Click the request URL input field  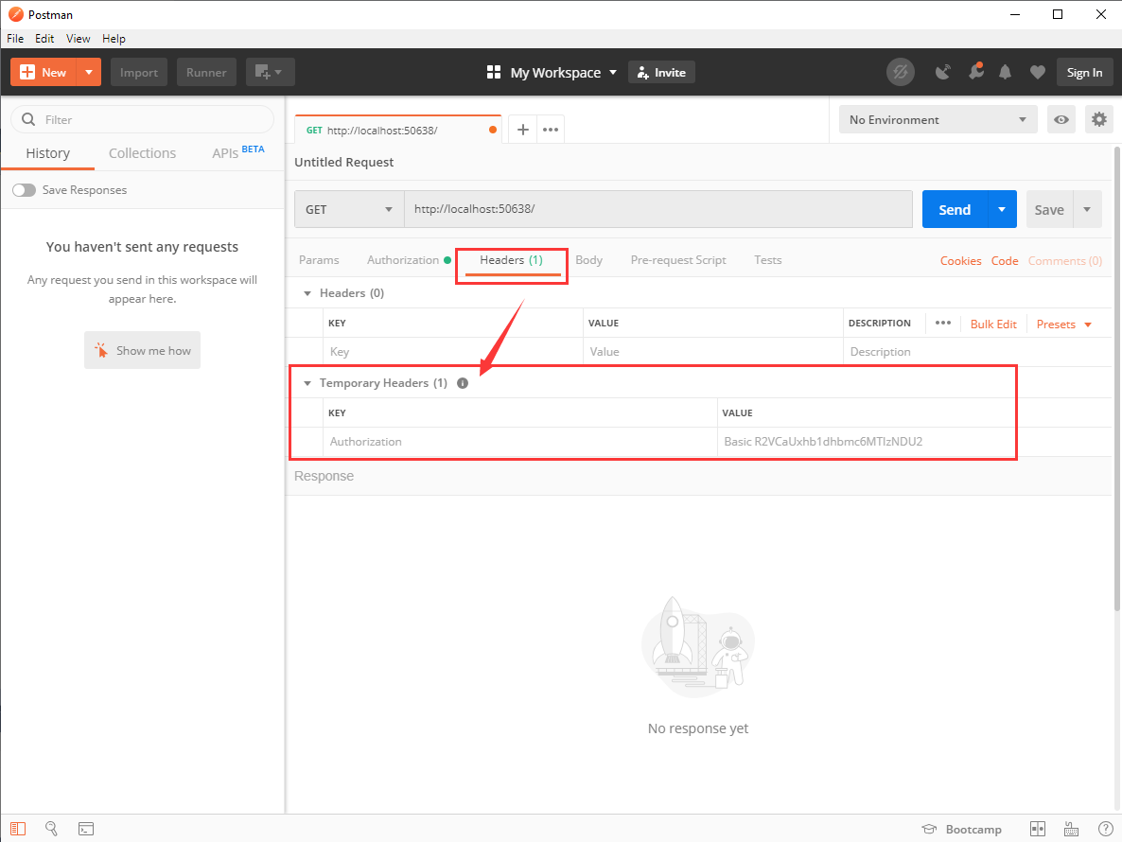point(657,210)
